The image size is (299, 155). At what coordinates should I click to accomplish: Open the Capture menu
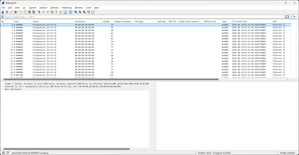tap(33, 8)
